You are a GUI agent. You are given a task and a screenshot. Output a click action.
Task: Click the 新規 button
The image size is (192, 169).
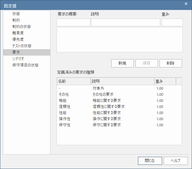pyautogui.click(x=123, y=63)
